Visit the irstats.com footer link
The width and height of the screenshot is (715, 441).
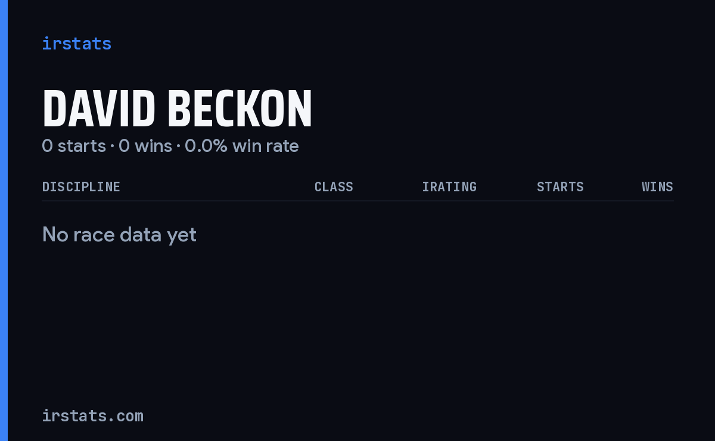(92, 416)
